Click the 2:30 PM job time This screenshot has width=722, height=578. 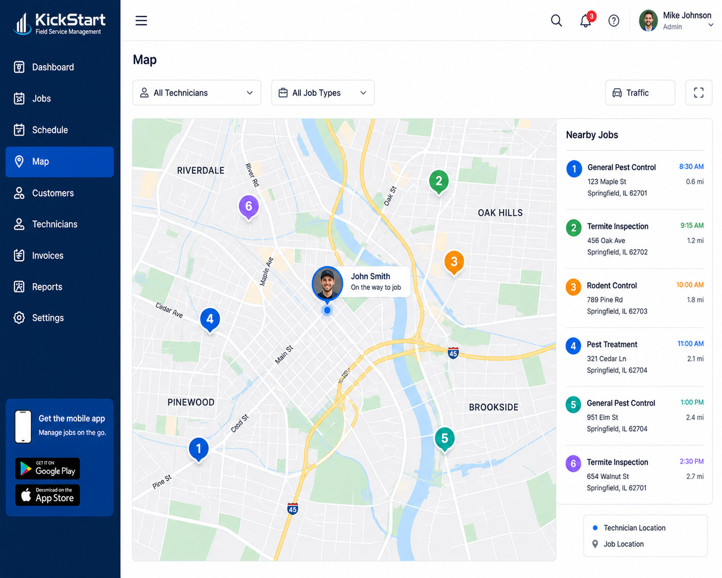click(691, 461)
